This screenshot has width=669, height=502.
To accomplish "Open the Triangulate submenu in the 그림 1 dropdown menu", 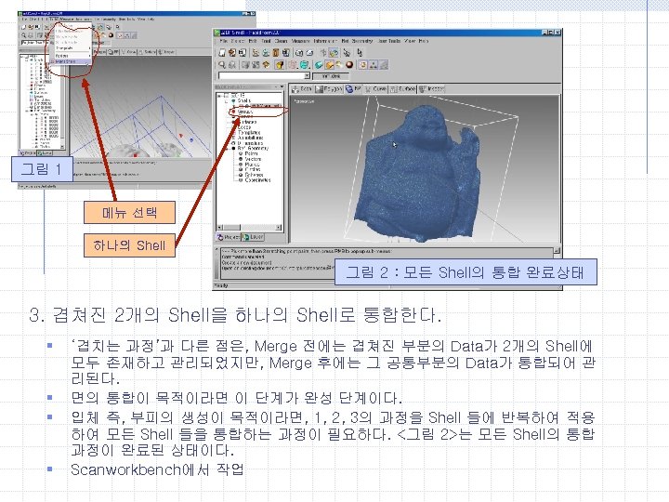I will pyautogui.click(x=71, y=48).
